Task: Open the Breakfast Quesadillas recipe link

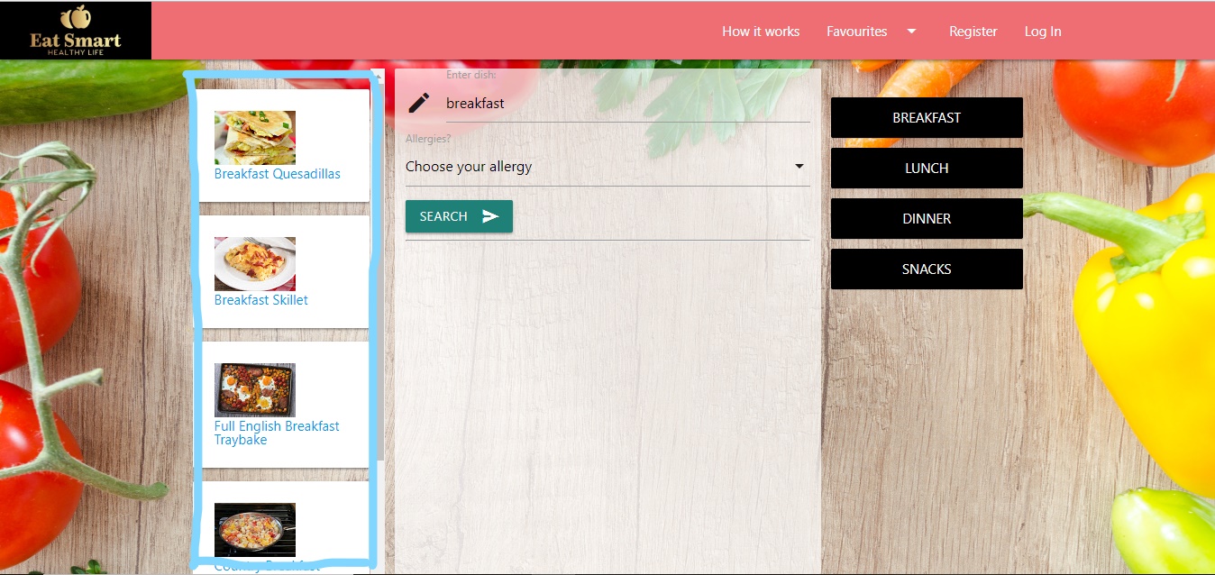Action: [x=278, y=174]
